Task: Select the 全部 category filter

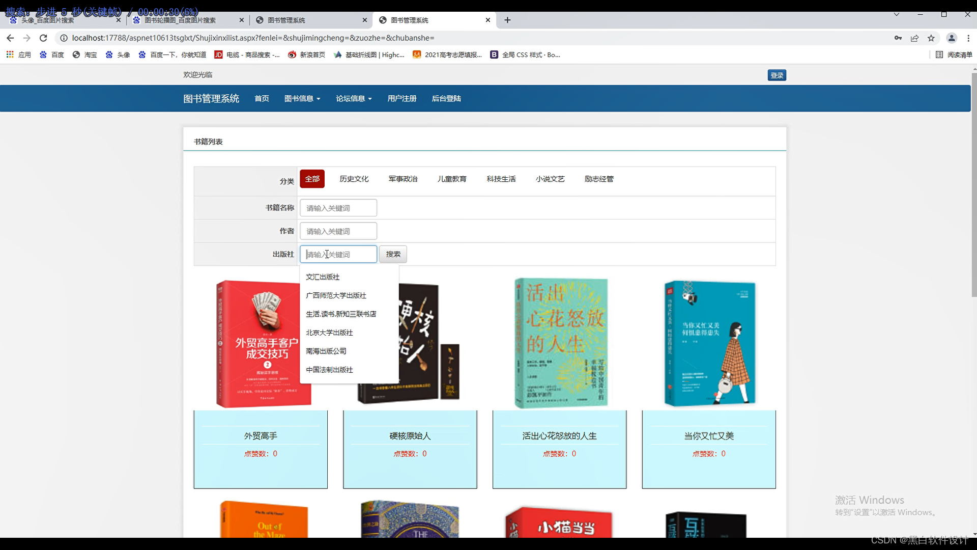Action: [312, 179]
